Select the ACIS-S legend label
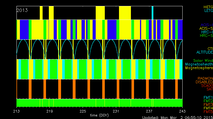Image resolution: width=213 pixels, height=119 pixels. click(206, 28)
